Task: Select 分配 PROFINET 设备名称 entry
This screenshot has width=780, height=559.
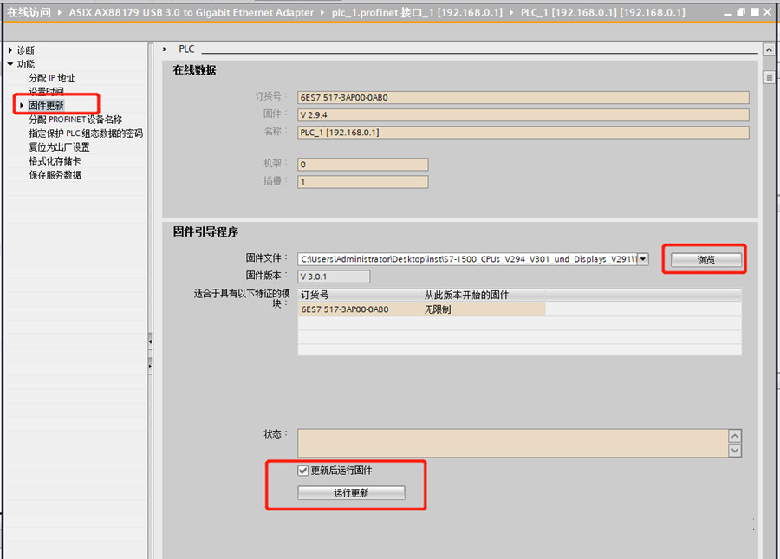Action: [x=75, y=120]
